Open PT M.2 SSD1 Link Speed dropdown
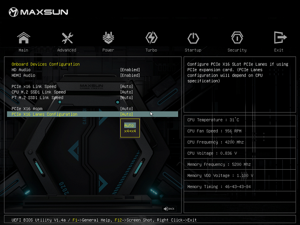 click(127, 98)
